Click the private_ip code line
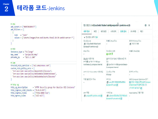Image resolution: width=158 pixels, height=119 pixels. pyautogui.click(x=23, y=57)
